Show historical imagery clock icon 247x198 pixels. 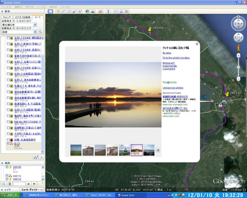87,11
